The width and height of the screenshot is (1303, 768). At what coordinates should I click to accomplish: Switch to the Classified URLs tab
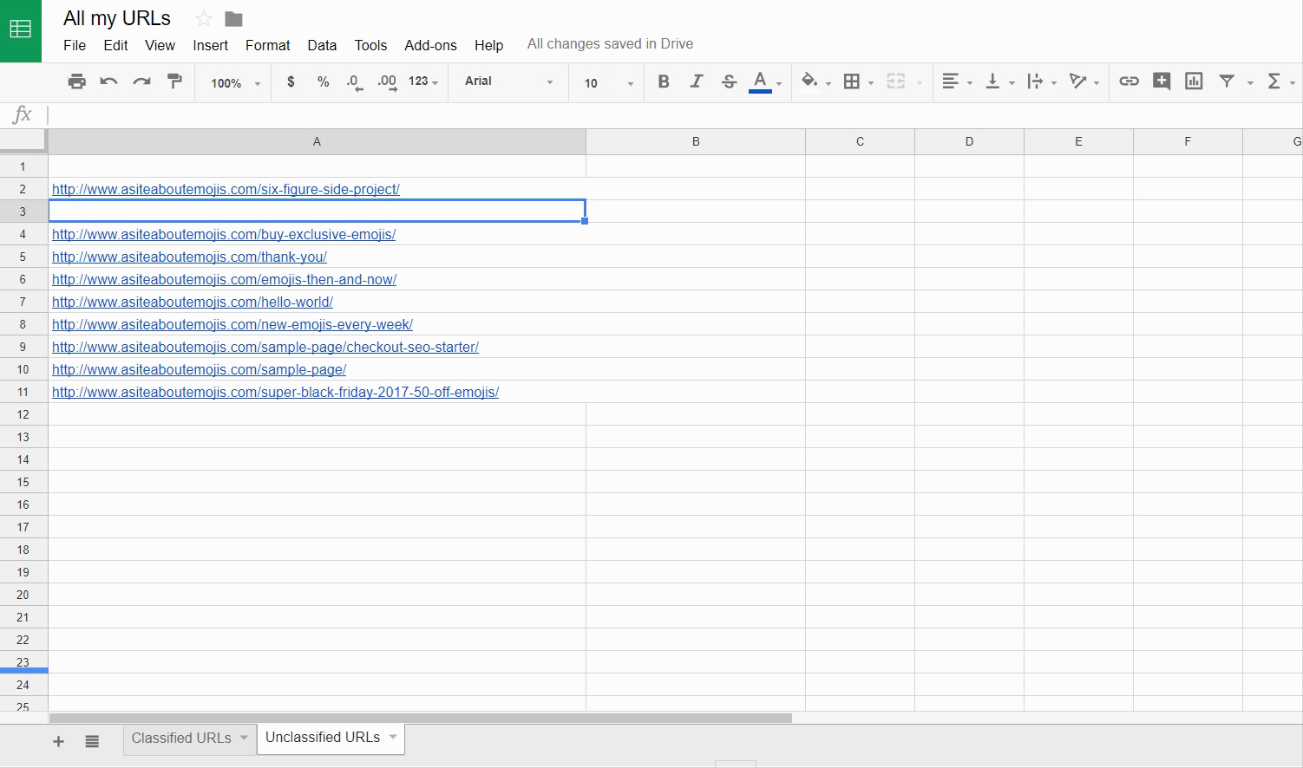[181, 739]
